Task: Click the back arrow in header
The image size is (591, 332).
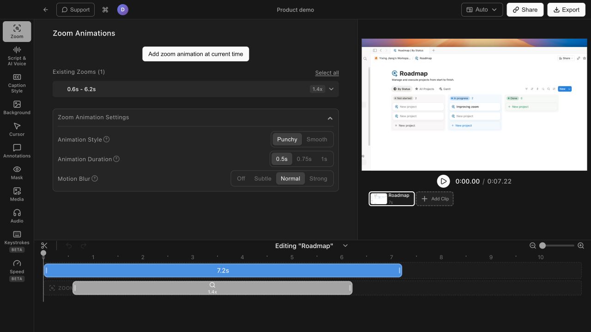Action: (45, 10)
